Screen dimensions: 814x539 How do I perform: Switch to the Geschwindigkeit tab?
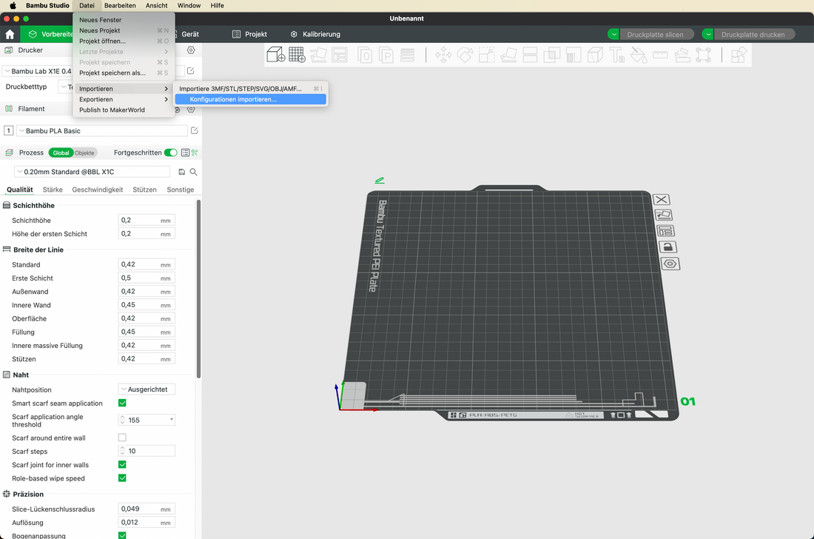point(98,190)
